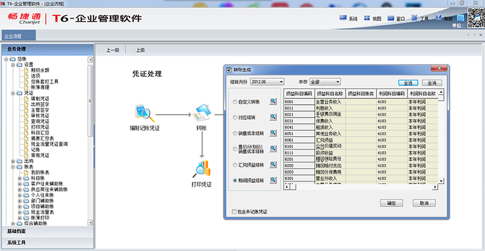485x251 pixels.
Task: Click the 业务处理 panel header
Action: pos(47,49)
